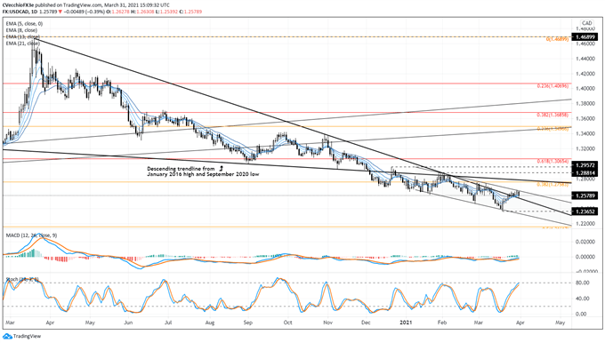This screenshot has height=343, width=605.
Task: Click the Stoch indicator label
Action: tap(23, 279)
